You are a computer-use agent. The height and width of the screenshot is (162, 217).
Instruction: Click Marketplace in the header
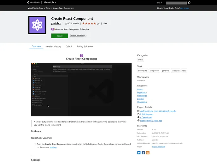coord(50,2)
